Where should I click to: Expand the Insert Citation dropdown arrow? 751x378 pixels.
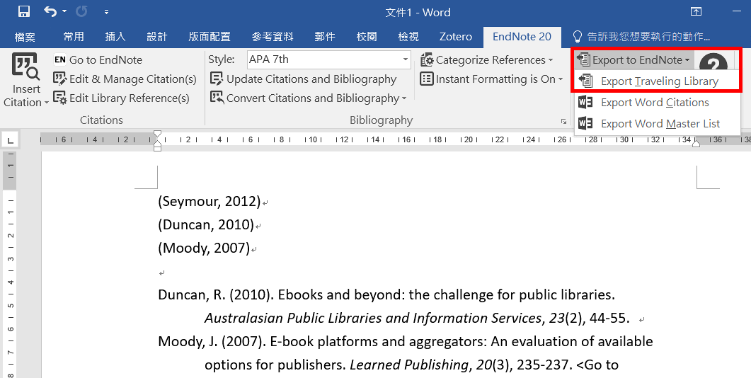pos(47,103)
